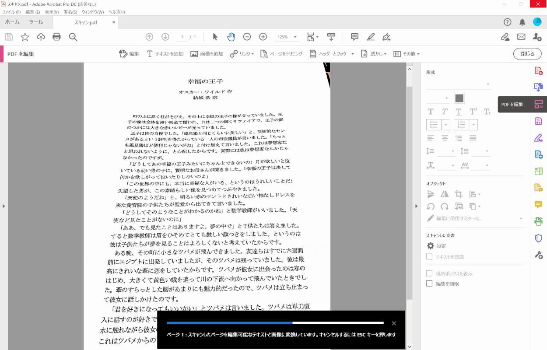Close the スキャン.pdf tab
This screenshot has height=350, width=547.
click(114, 22)
